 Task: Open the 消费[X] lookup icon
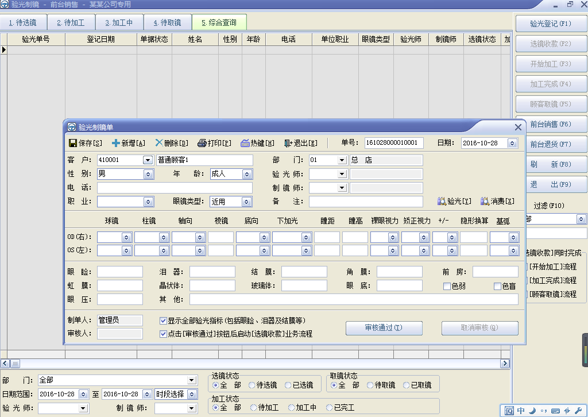click(x=485, y=202)
